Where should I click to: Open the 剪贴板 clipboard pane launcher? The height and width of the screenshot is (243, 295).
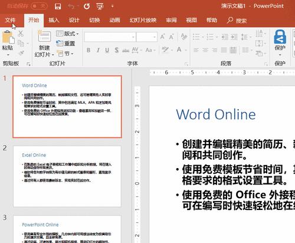click(28, 64)
